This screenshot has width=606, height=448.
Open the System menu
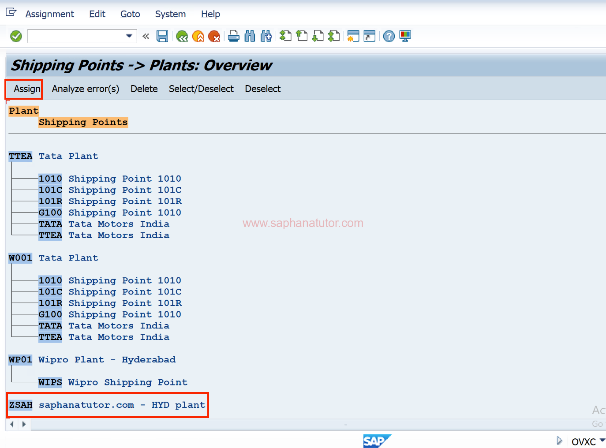point(170,14)
